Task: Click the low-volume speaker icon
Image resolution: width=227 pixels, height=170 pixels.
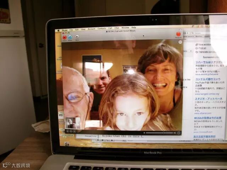Action: pyautogui.click(x=144, y=133)
